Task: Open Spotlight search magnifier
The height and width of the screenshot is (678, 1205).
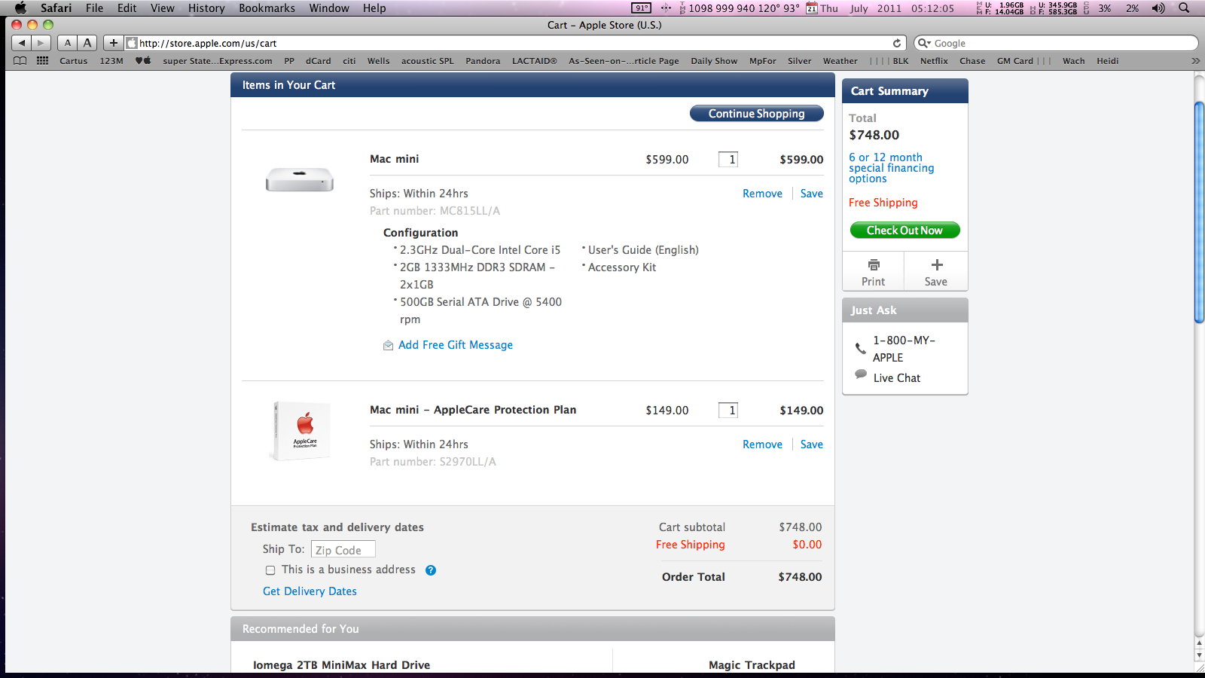Action: pos(1184,8)
